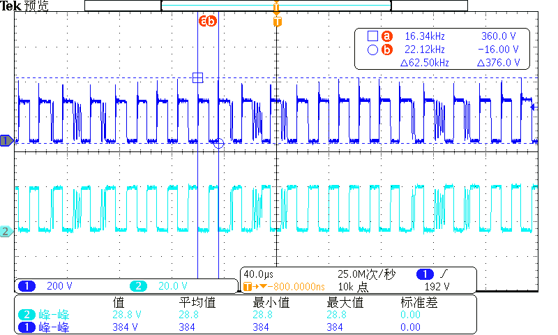Click the △376.0 V delta voltage
The height and width of the screenshot is (335, 558).
(x=499, y=63)
